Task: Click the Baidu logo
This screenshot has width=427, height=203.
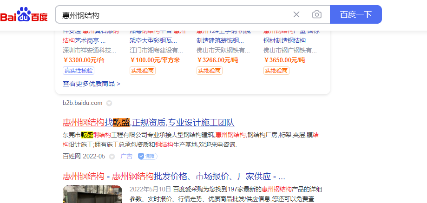Action: click(24, 14)
